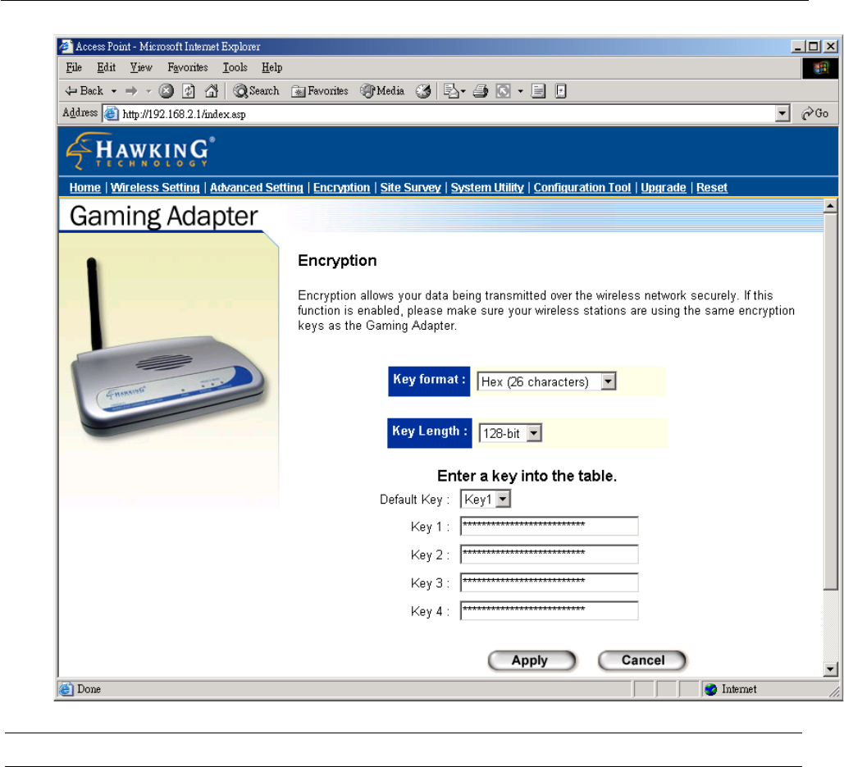Click the Key 4 input field
The image size is (844, 767).
[x=549, y=610]
